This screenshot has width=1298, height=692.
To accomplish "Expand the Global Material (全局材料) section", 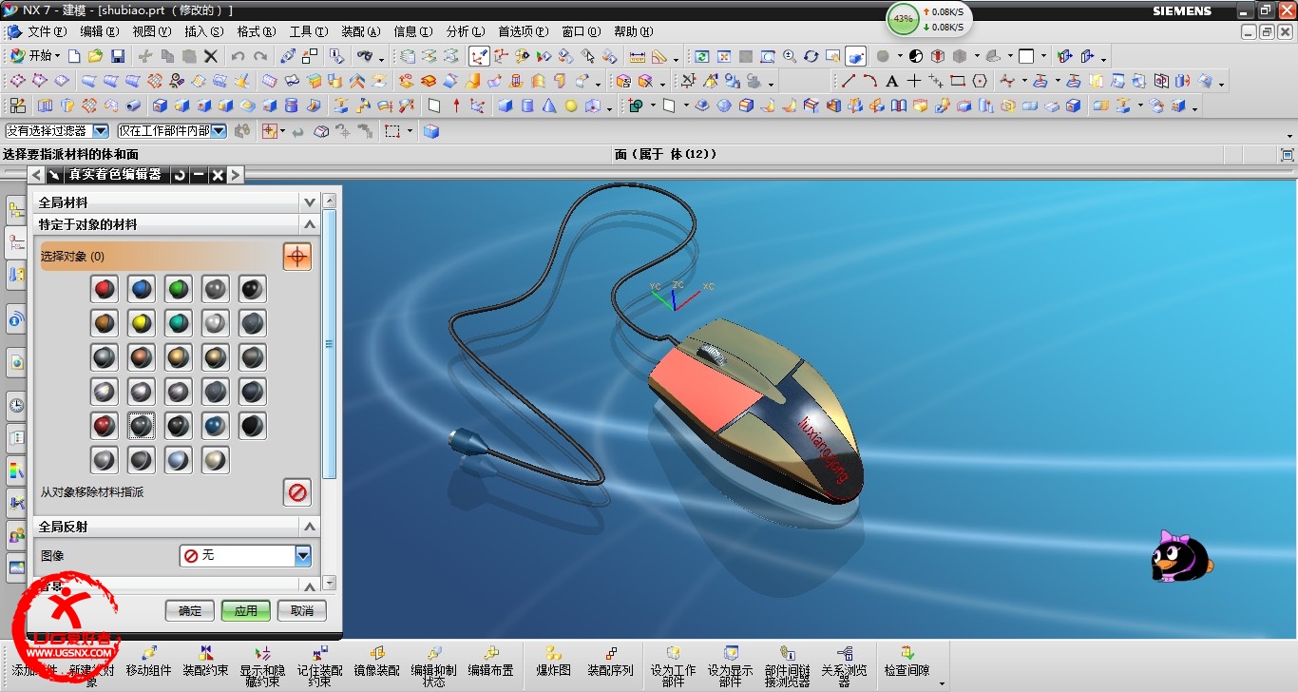I will point(309,202).
